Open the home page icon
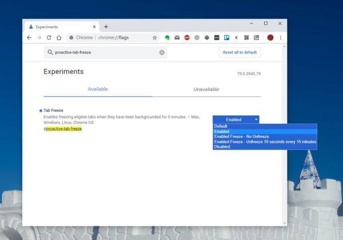Screen dimensions: 343x240 click(x=59, y=38)
